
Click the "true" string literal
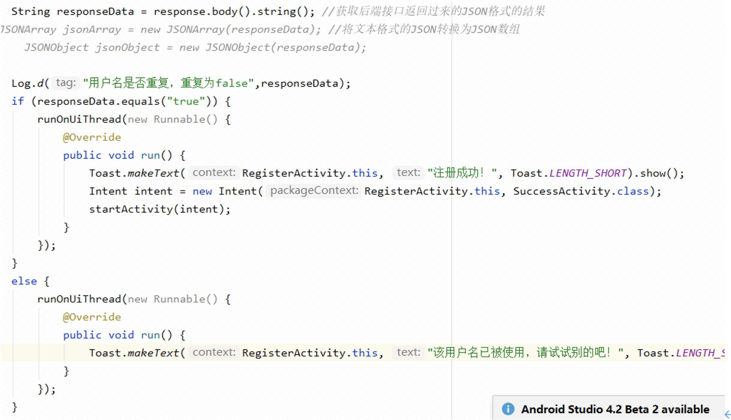click(186, 101)
